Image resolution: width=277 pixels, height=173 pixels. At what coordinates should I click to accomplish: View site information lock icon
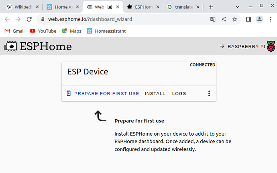pyautogui.click(x=43, y=19)
